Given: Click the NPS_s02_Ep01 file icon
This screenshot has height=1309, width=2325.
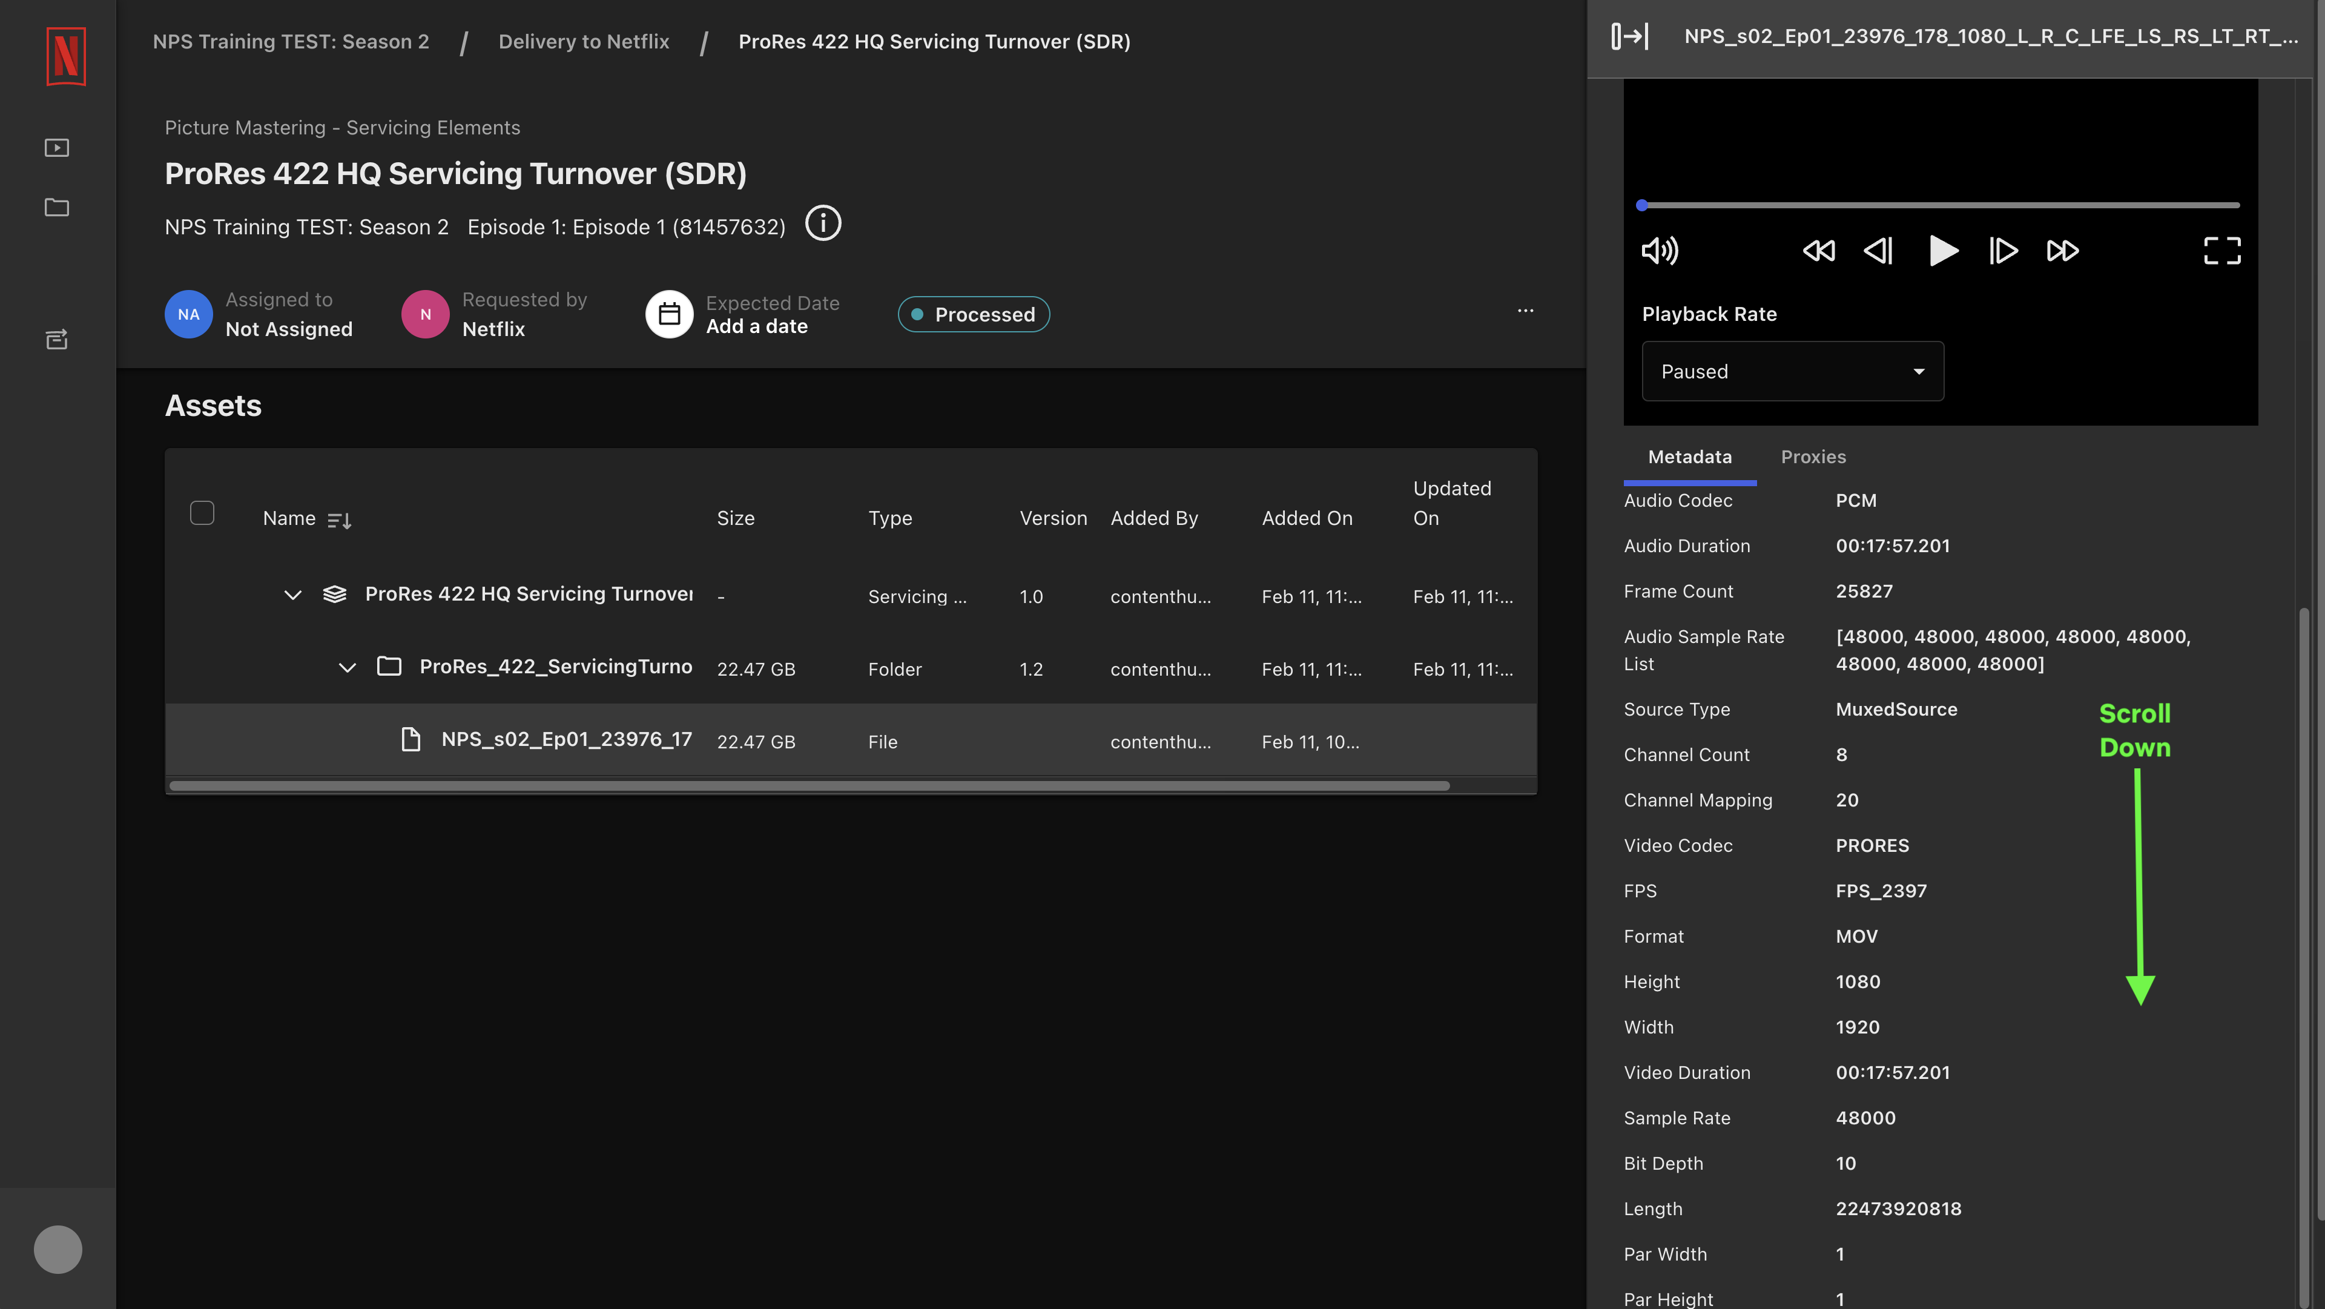Looking at the screenshot, I should [411, 739].
